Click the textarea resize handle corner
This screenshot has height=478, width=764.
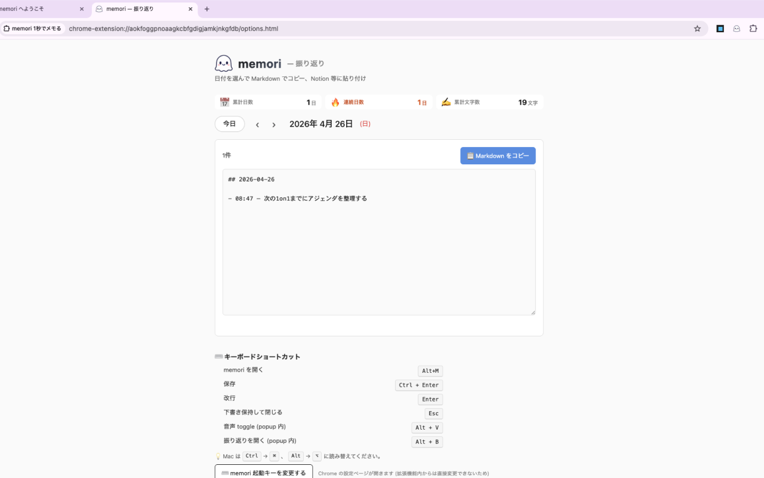(x=532, y=312)
